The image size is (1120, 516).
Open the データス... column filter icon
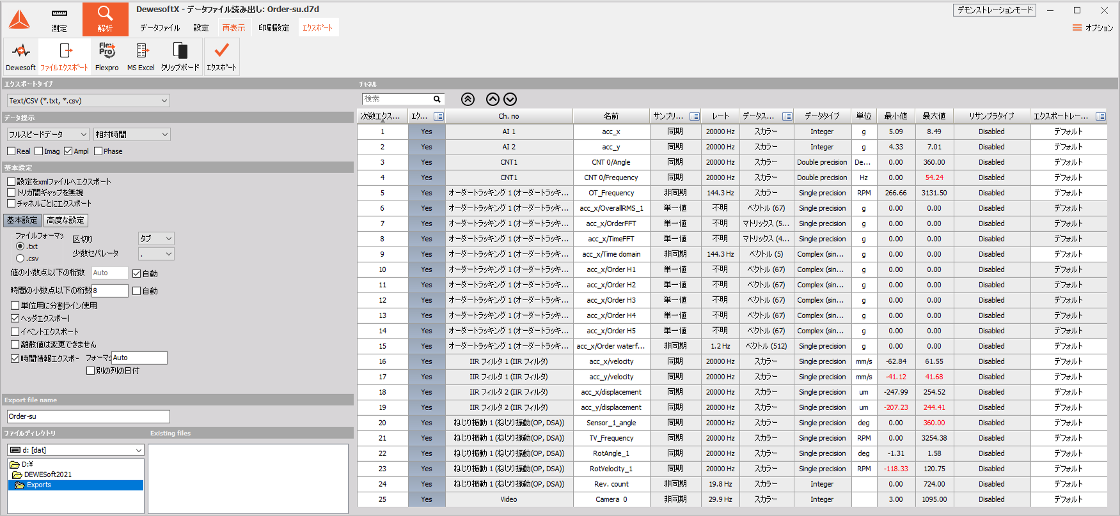[x=787, y=116]
